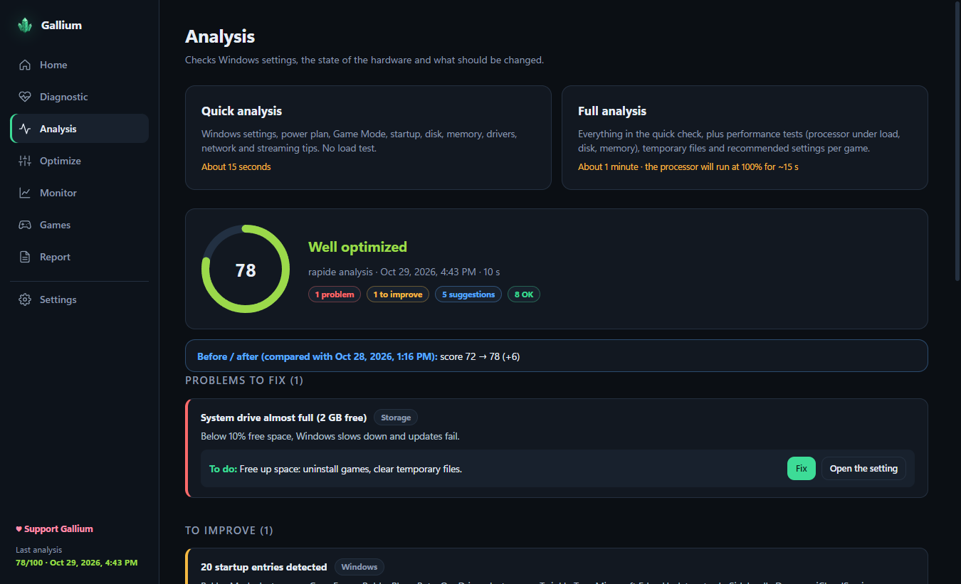
Task: Select the Analysis pulse icon in sidebar
Action: coord(25,129)
